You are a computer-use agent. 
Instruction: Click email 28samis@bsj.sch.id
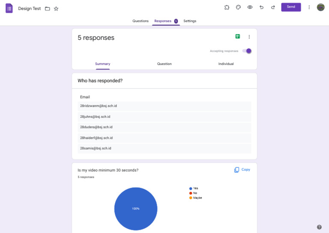(x=96, y=148)
